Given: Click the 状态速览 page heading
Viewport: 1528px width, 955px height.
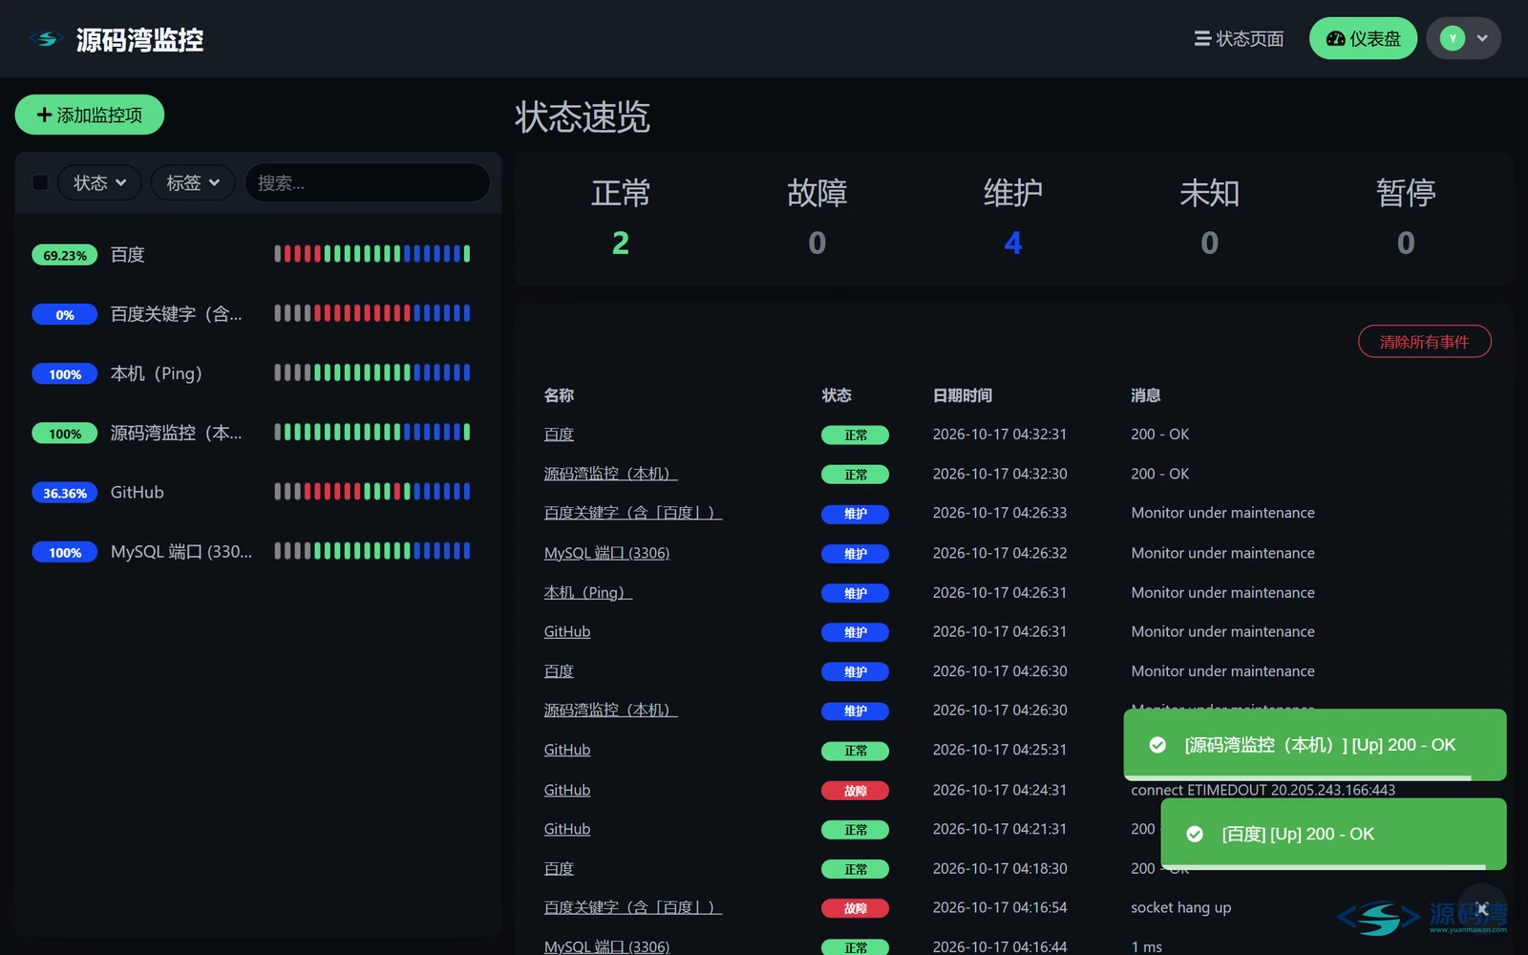Looking at the screenshot, I should [x=583, y=117].
